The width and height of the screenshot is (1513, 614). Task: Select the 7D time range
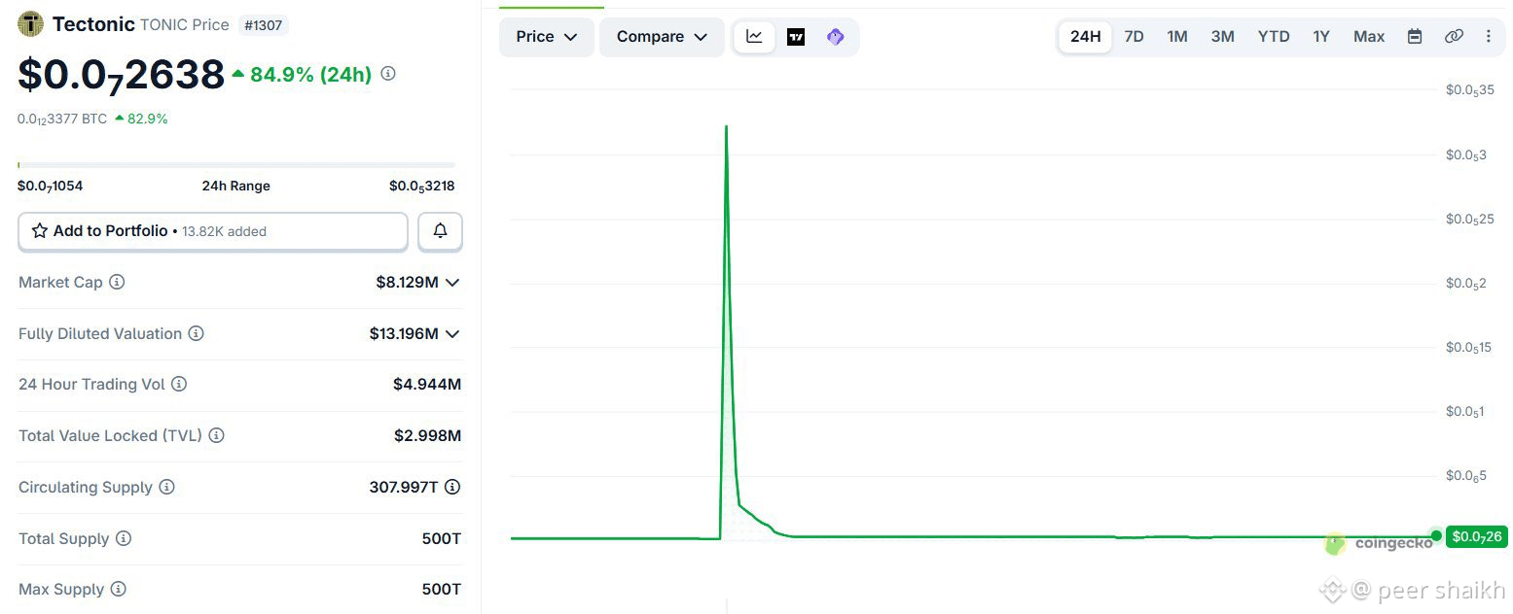click(1134, 37)
